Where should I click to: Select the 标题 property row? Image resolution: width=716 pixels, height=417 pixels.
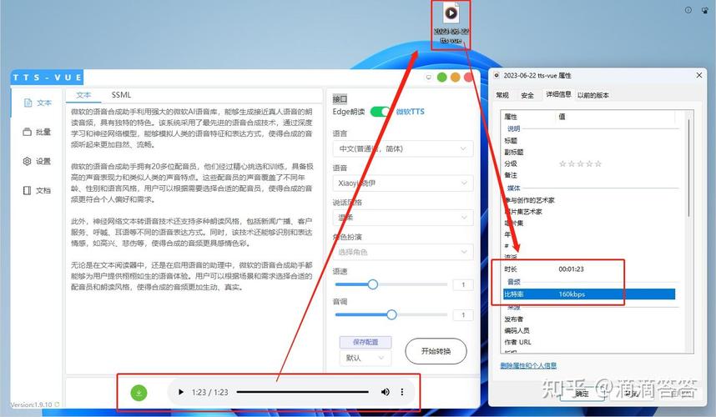tap(588, 140)
